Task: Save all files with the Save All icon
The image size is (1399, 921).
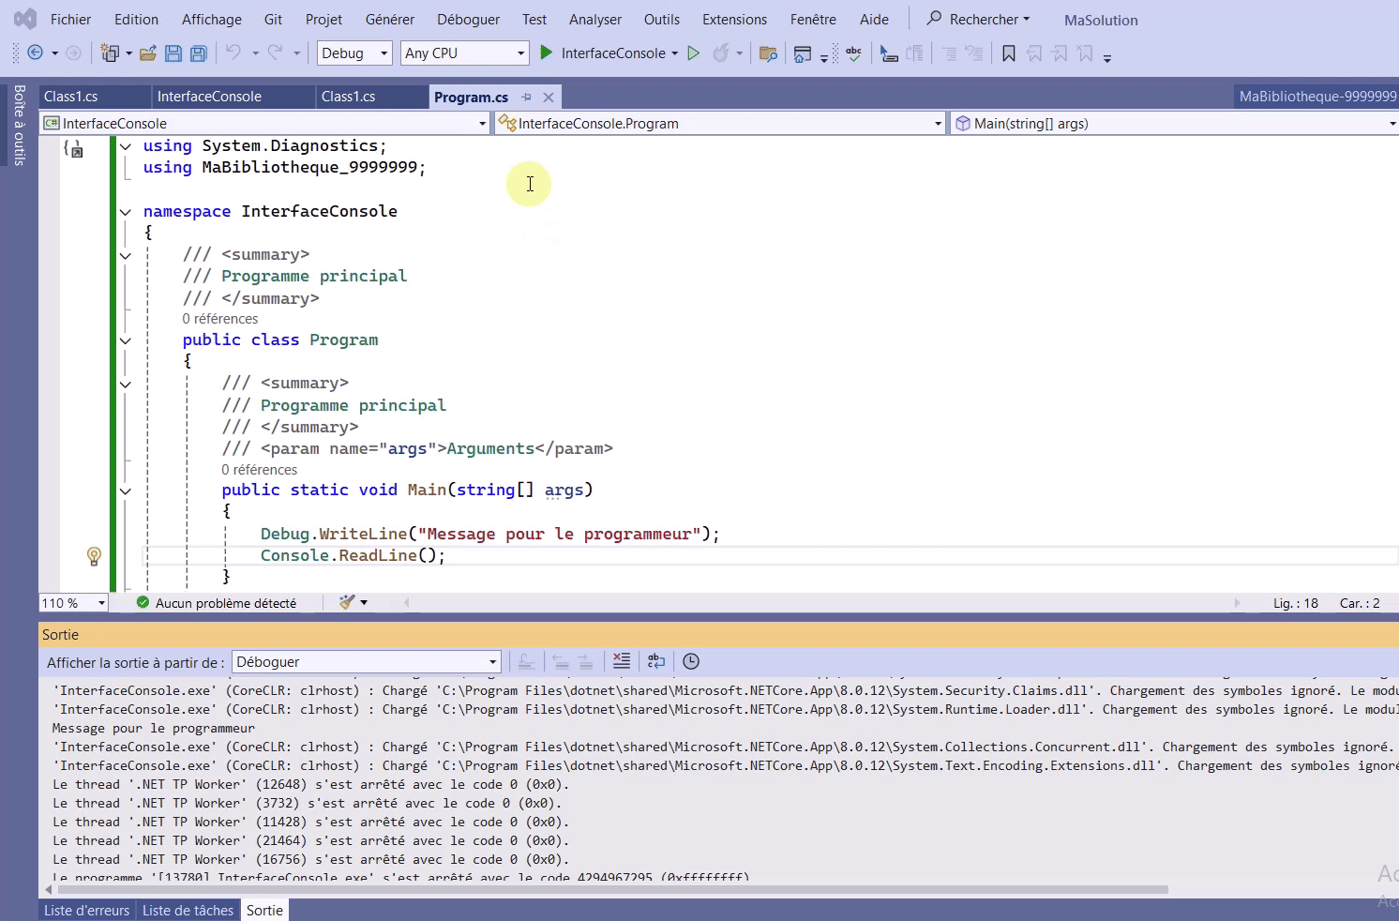Action: [198, 53]
